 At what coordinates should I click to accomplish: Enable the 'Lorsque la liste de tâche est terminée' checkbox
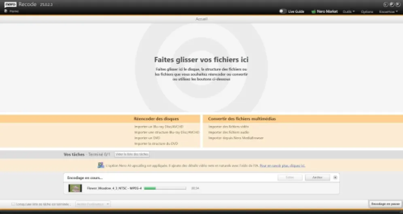13,204
